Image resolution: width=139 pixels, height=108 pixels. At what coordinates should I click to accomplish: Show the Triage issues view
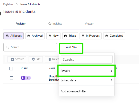point(70,36)
